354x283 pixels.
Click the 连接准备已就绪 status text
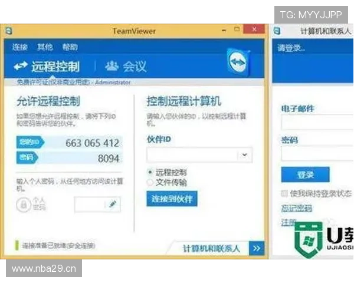[58, 245]
